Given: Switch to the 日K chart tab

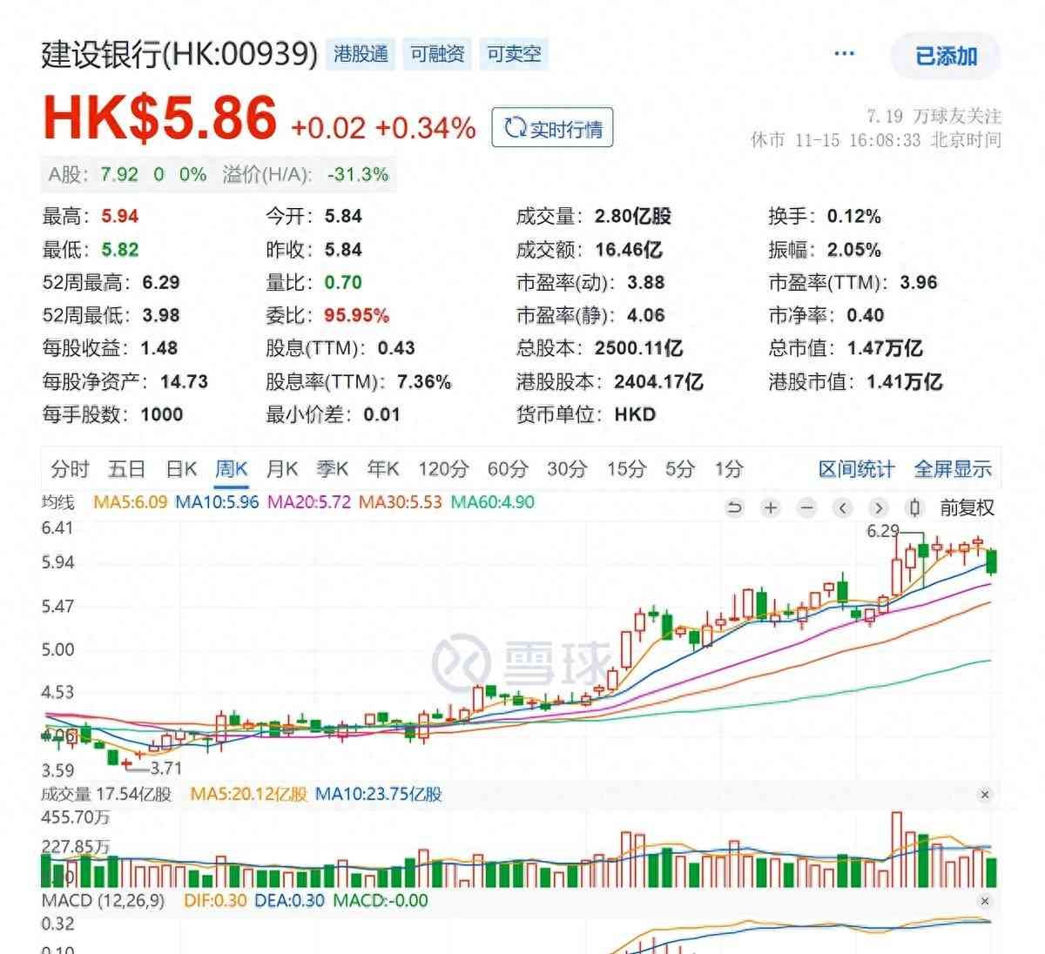Looking at the screenshot, I should [181, 470].
